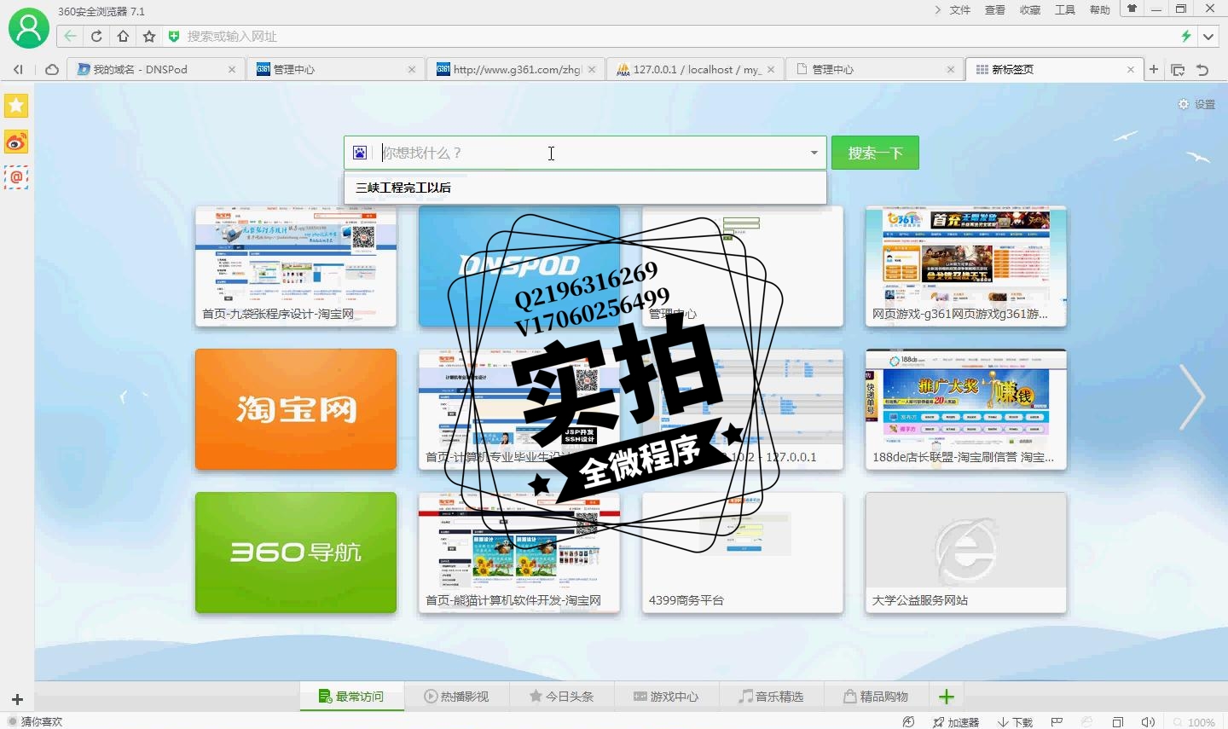1228x729 pixels.
Task: Open the orange 淘宝网 tile
Action: (296, 409)
